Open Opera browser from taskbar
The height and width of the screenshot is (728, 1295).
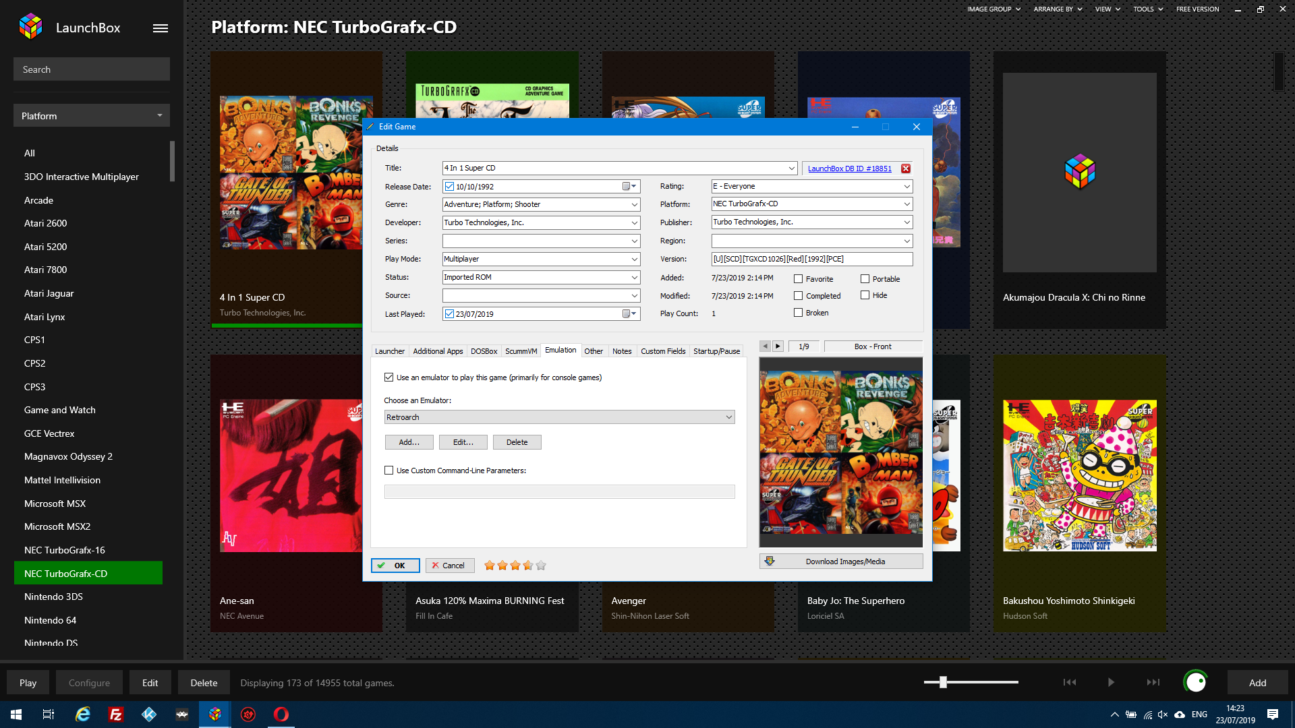(281, 715)
